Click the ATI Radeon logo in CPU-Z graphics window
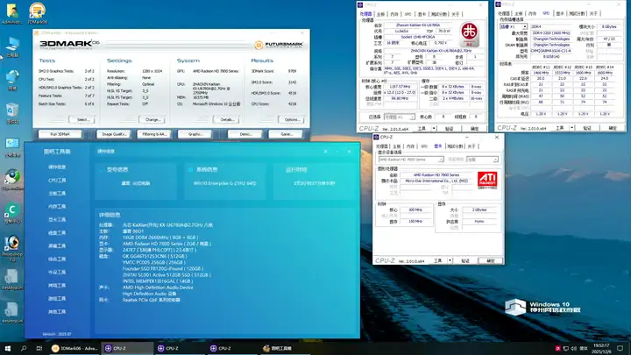 pos(487,180)
